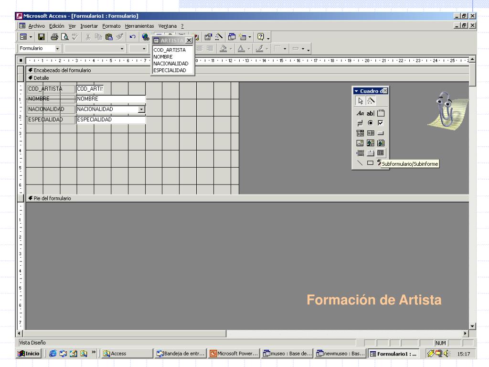Viewport: 489px width, 367px height.
Task: Toggle right alignment in the formatting bar
Action: click(210, 48)
